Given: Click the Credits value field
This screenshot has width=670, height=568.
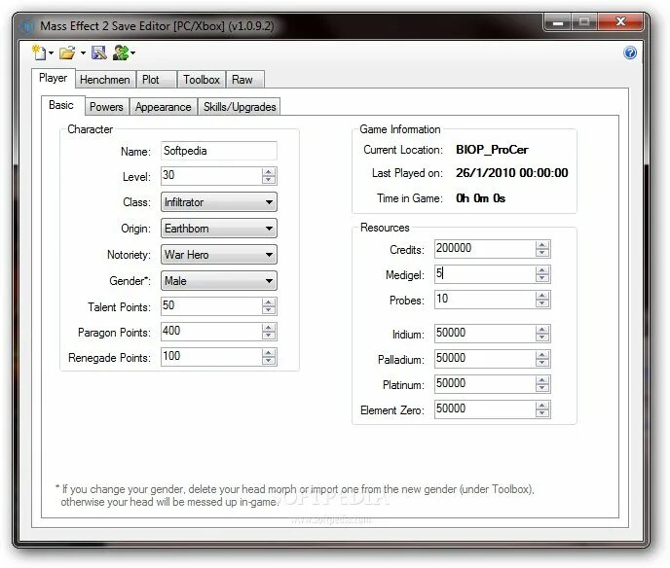Looking at the screenshot, I should pos(485,249).
